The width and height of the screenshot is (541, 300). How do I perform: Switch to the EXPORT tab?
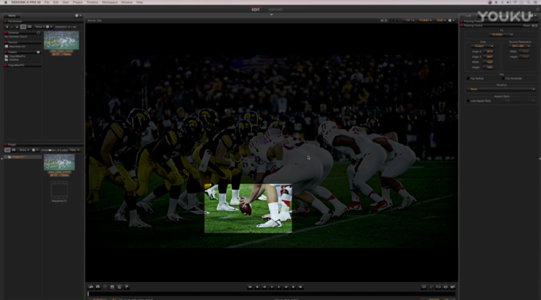[x=276, y=9]
